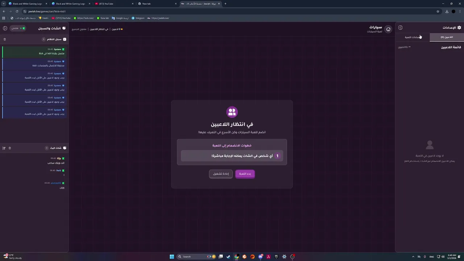
Task: Click the متصل Kick connection status pill
Action: click(x=17, y=28)
